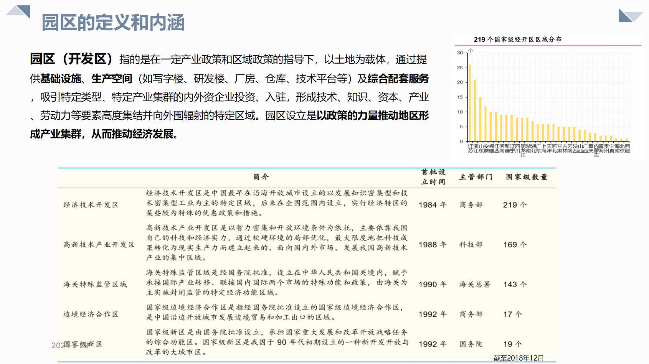649x364 pixels.
Task: Select the table header 主管部门
Action: (476, 177)
